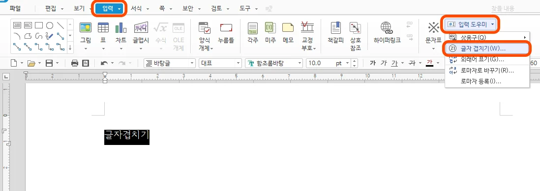Click the open folder icon
Screen dimensions: 540x191
tap(31, 63)
